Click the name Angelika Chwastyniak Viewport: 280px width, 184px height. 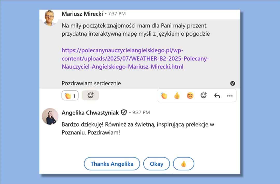(90, 112)
